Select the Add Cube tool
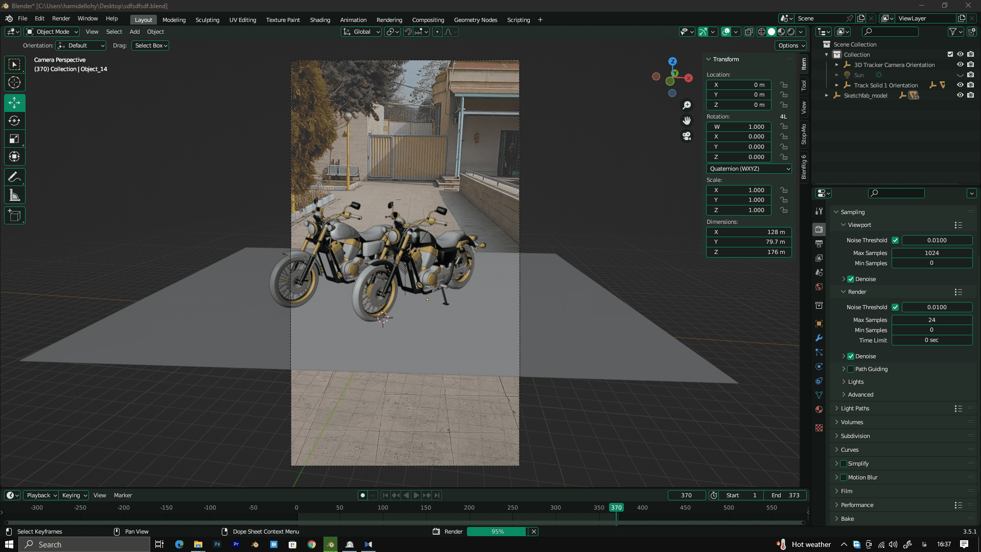981x552 pixels. pos(14,216)
